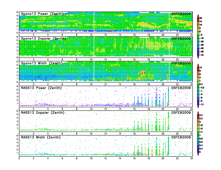Click the middle colorbar ranging -12 to 12
221x170 pixels.
pos(198,86)
